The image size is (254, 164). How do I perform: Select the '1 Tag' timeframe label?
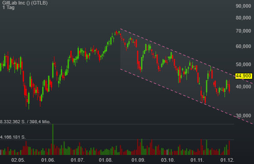(x=9, y=7)
